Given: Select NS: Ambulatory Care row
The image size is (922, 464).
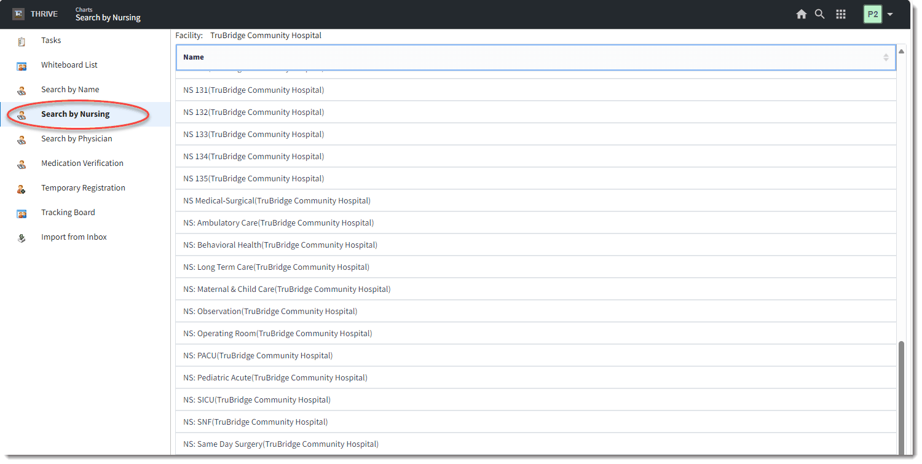Looking at the screenshot, I should (x=536, y=222).
